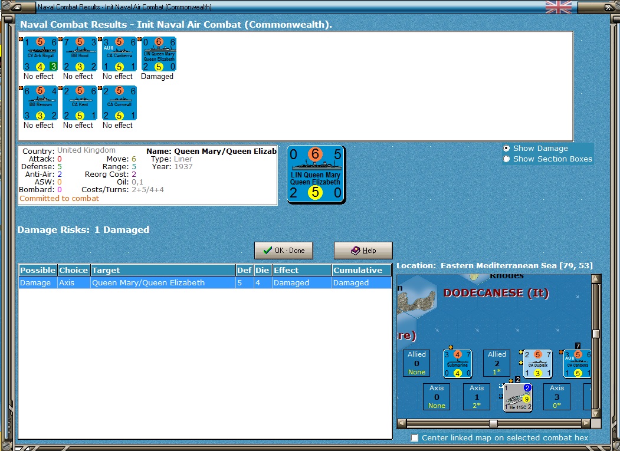The width and height of the screenshot is (620, 451).
Task: Sort by the Def column header
Action: [245, 271]
